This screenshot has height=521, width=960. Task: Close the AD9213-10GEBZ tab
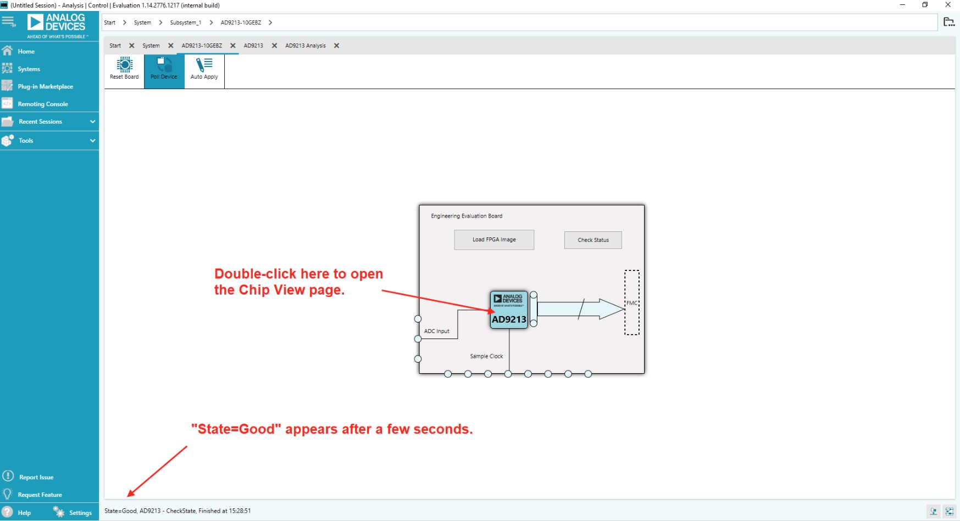(x=233, y=46)
